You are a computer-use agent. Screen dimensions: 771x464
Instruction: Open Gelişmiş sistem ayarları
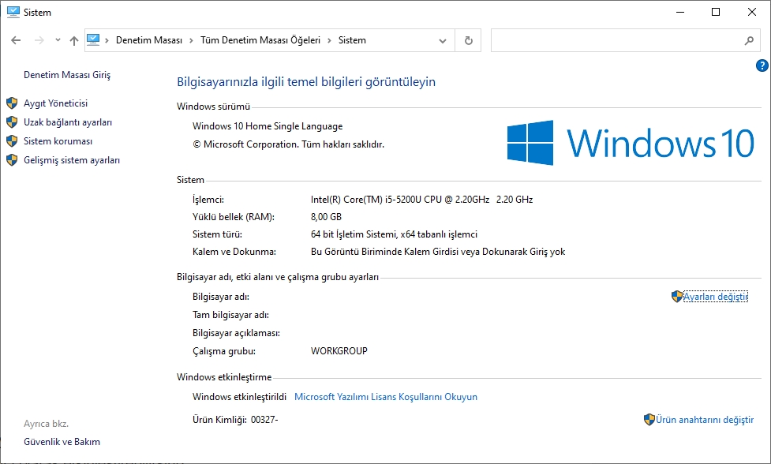pos(72,160)
